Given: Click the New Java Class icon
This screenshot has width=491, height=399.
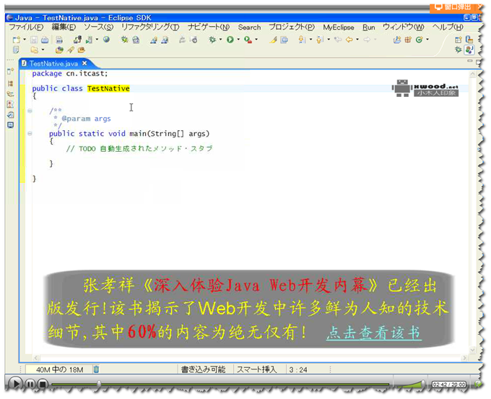Looking at the screenshot, I should [420, 40].
